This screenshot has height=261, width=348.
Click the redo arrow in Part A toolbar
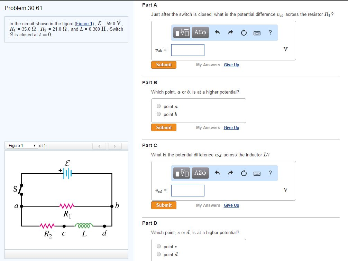coord(230,32)
